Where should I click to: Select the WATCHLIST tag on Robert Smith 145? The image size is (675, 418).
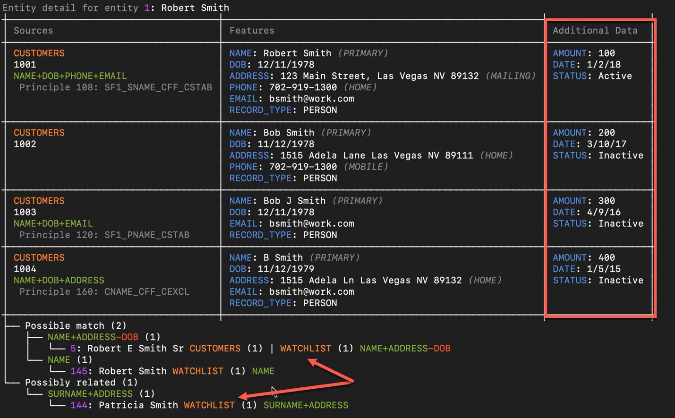[x=197, y=371]
